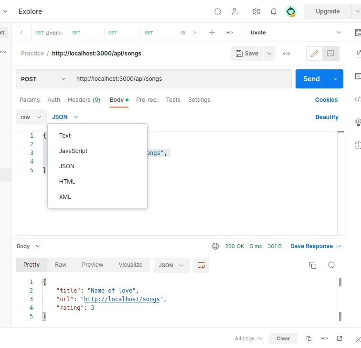Toggle the wrap lines icon in response
Image resolution: width=361 pixels, height=348 pixels.
pos(202,265)
